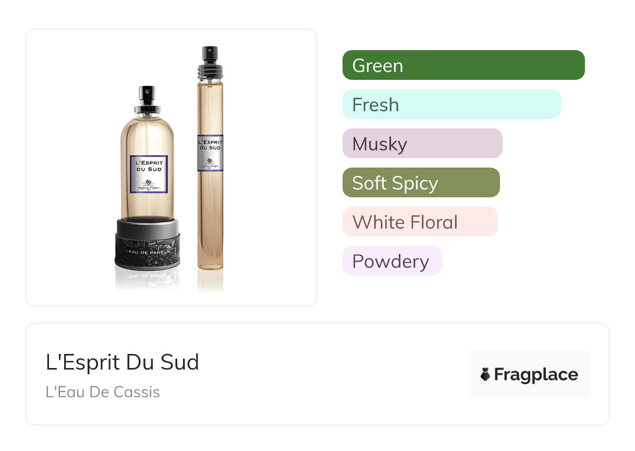Screen dimensions: 635x451
Task: Click the Musky accord tag
Action: (x=422, y=144)
